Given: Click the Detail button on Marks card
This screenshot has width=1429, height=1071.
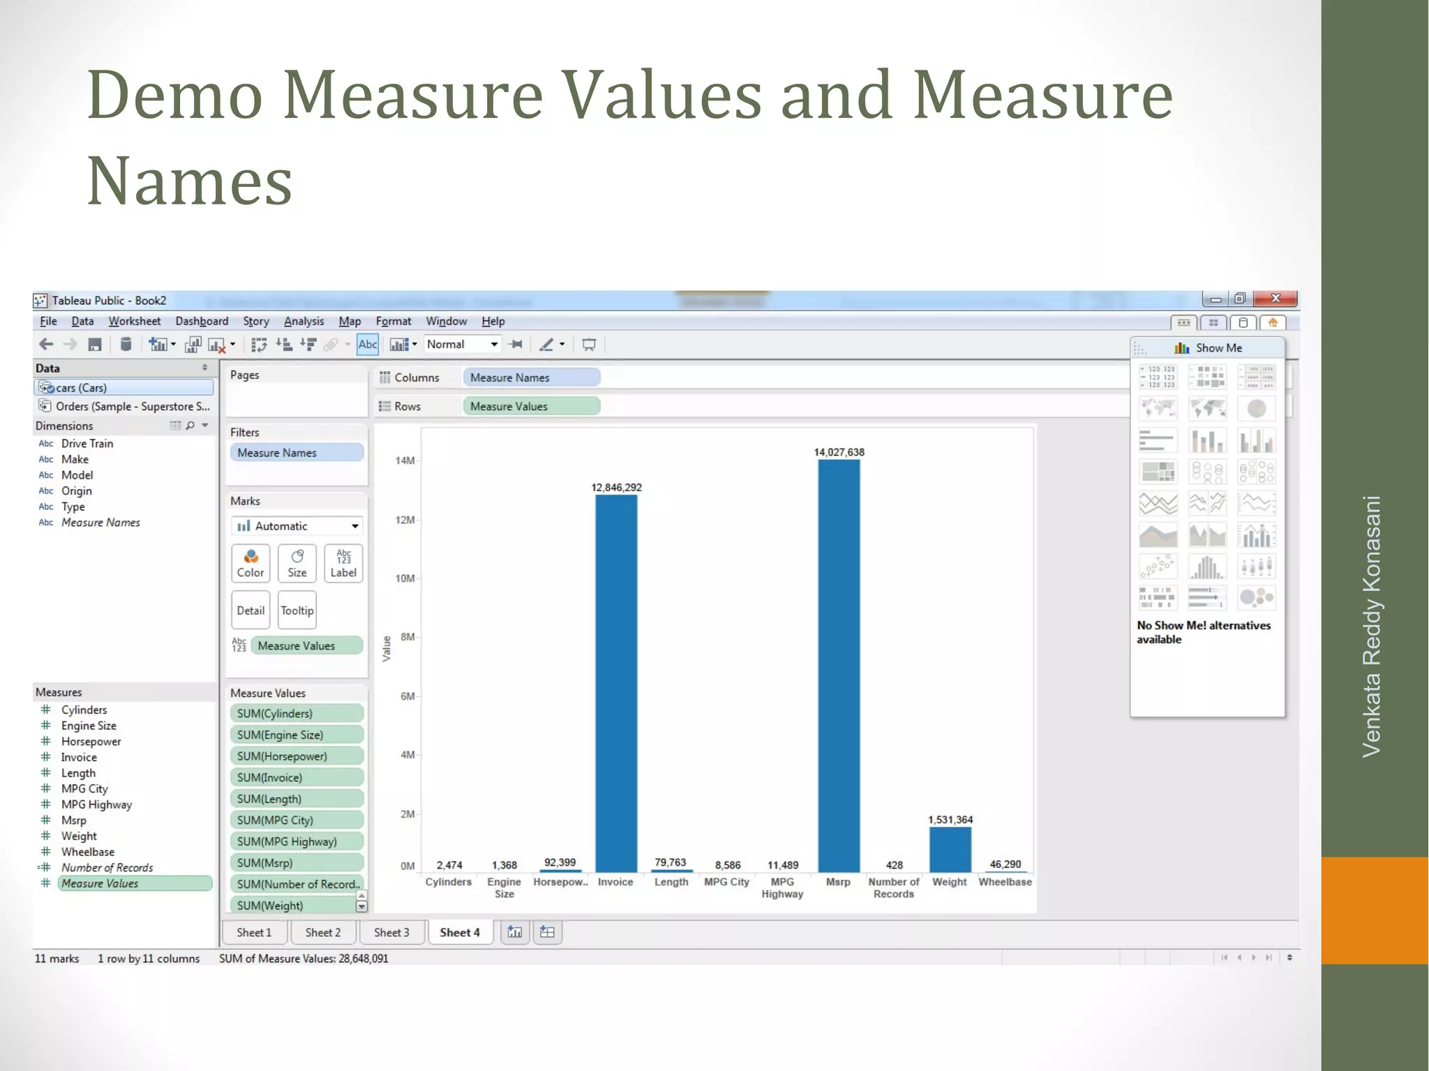Looking at the screenshot, I should click(x=250, y=610).
